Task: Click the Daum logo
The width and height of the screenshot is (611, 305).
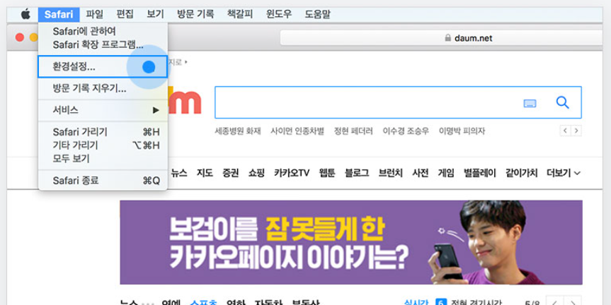Action: point(184,102)
